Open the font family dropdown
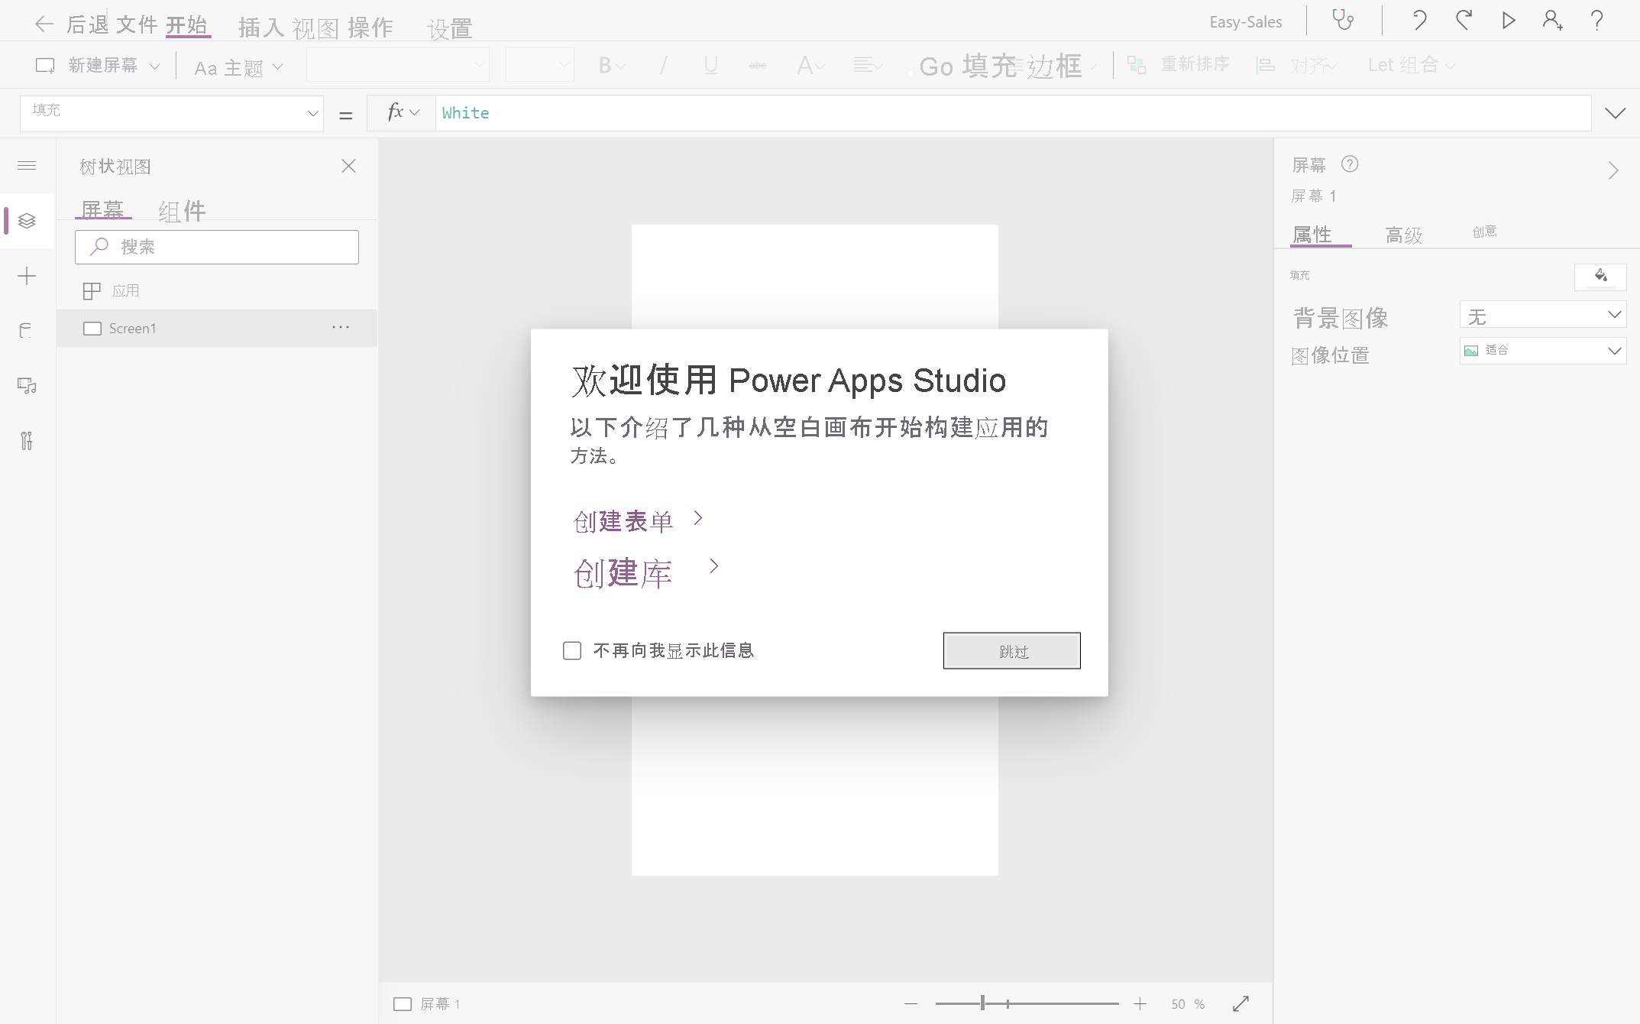The width and height of the screenshot is (1640, 1024). point(397,66)
